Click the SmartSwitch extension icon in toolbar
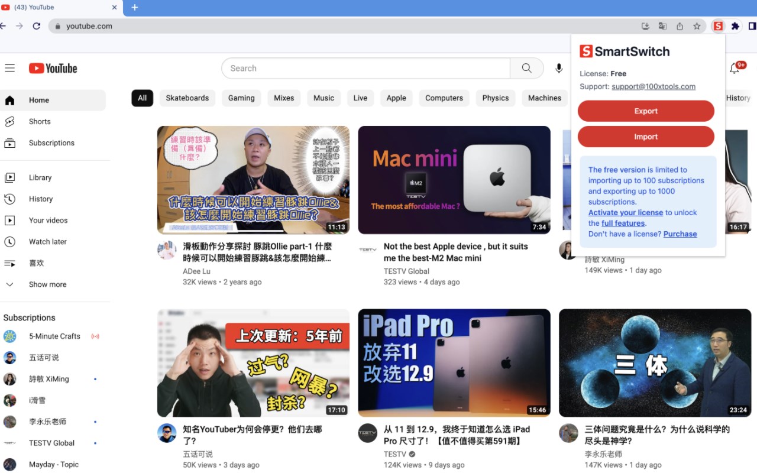Viewport: 757px width, 473px height. coord(718,26)
